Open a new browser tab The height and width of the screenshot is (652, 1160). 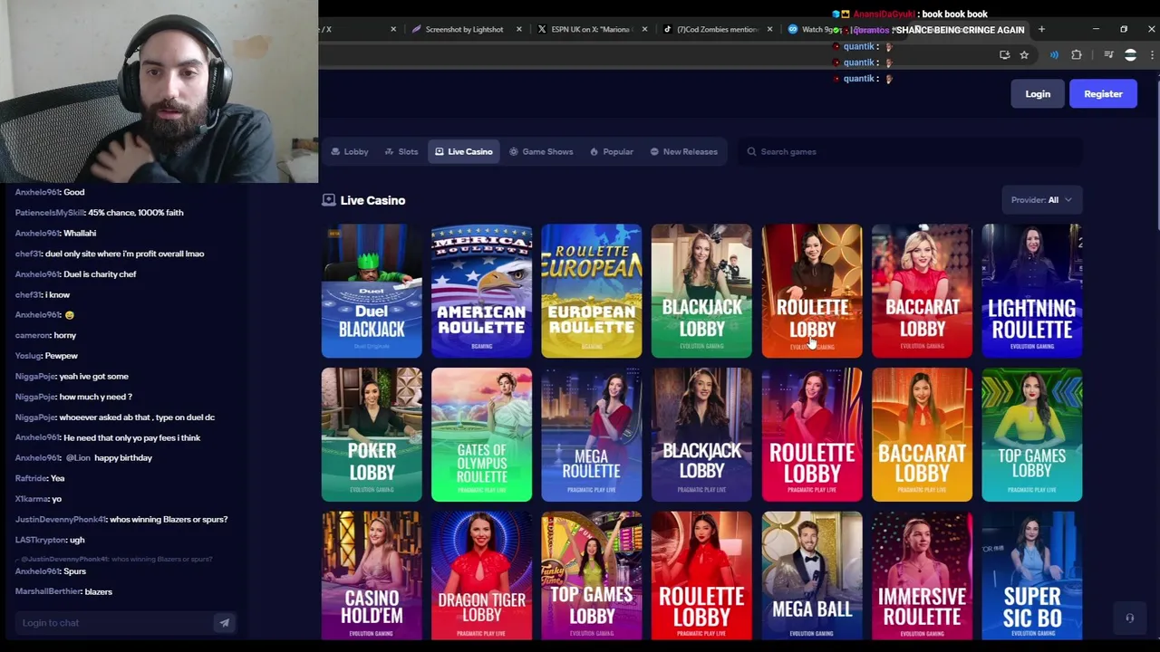[1041, 29]
